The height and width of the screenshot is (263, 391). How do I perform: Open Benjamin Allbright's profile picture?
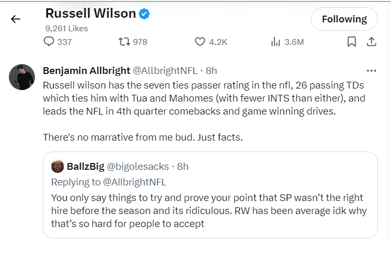(x=22, y=78)
